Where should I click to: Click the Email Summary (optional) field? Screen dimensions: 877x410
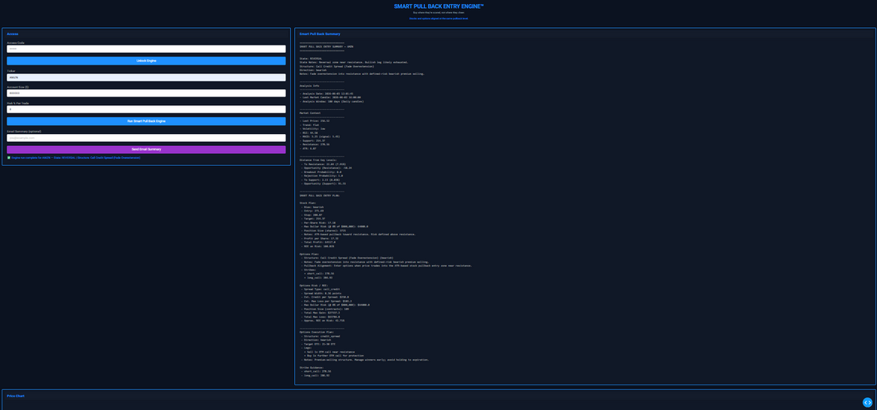146,138
